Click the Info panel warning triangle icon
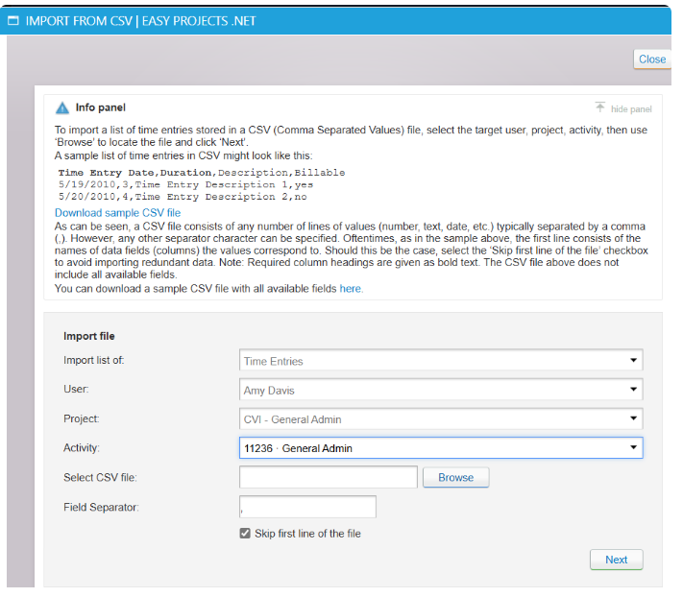 click(x=62, y=107)
